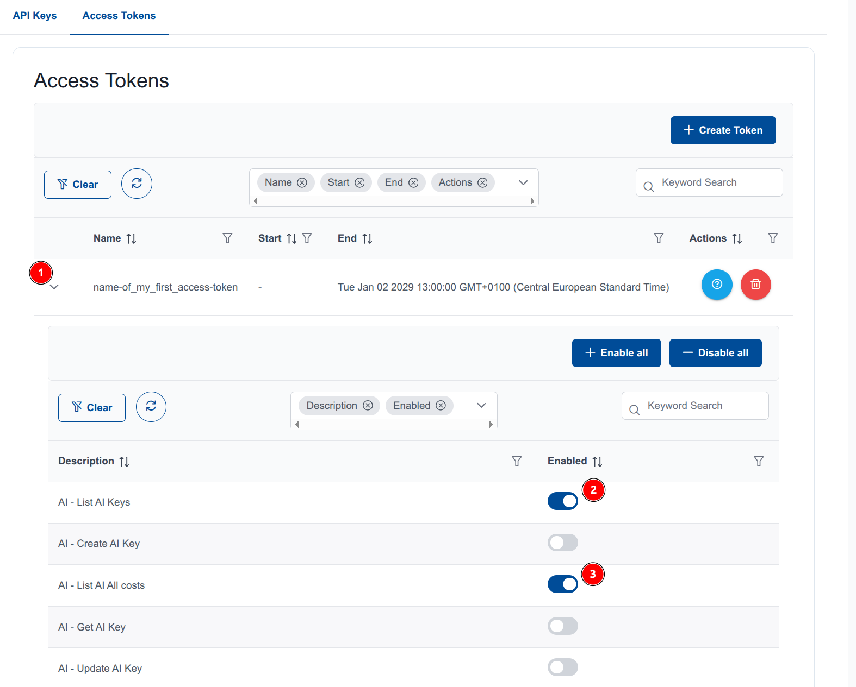Sort tokens by Name

tap(131, 238)
